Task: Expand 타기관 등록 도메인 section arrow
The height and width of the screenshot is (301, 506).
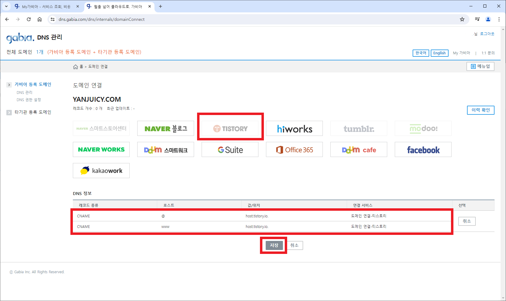Action: (9, 113)
